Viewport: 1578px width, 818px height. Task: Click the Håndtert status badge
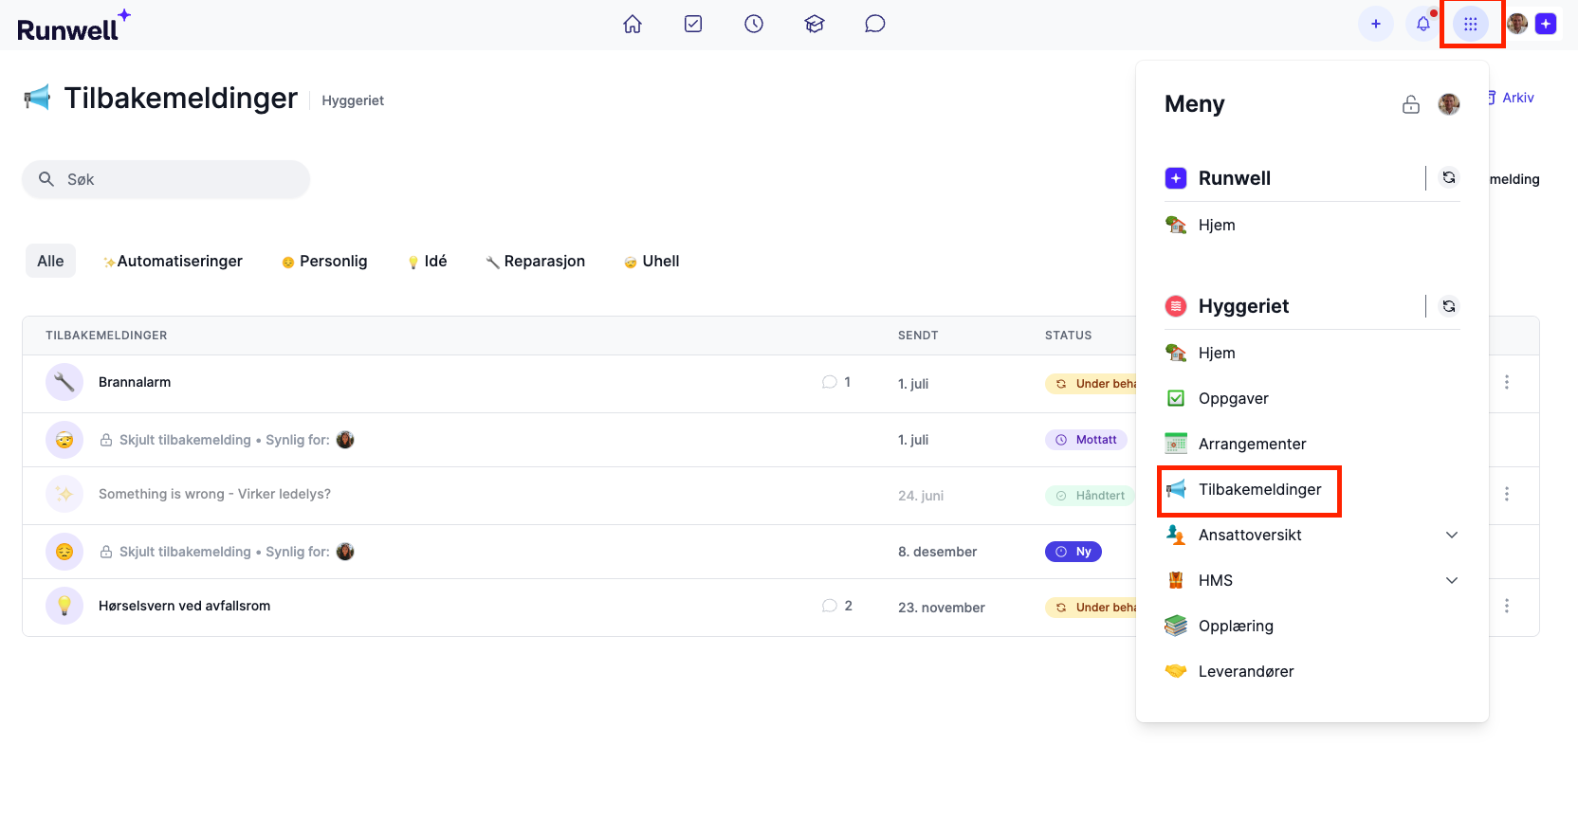coord(1090,496)
